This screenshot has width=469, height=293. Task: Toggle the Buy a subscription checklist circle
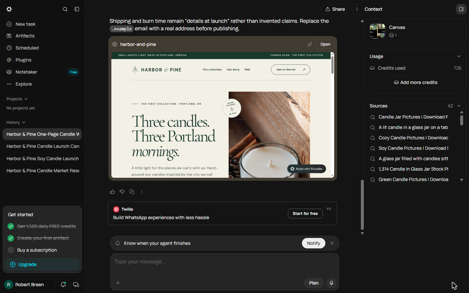point(11,250)
